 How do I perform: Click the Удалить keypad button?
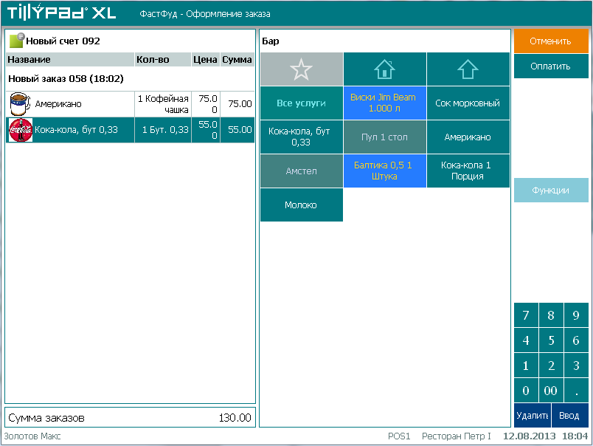click(x=532, y=415)
